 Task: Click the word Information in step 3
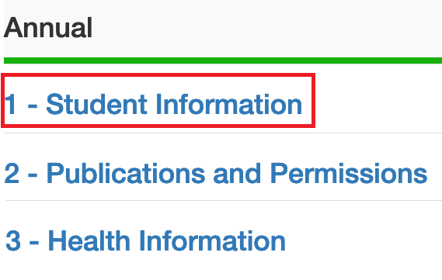point(213,240)
